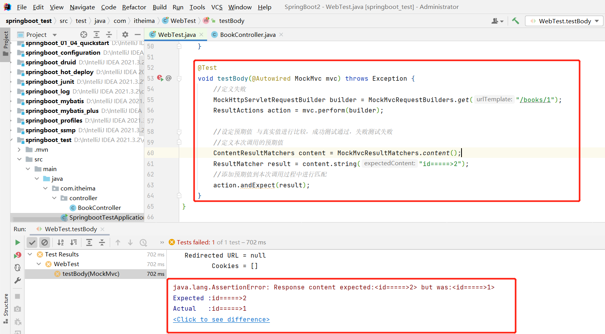
Task: Click Rerun Failed Tests icon
Action: coord(17,255)
